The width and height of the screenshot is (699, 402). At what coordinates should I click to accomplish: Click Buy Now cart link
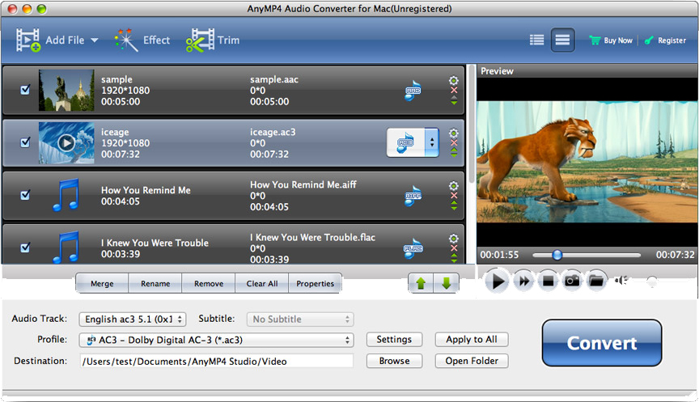click(611, 40)
